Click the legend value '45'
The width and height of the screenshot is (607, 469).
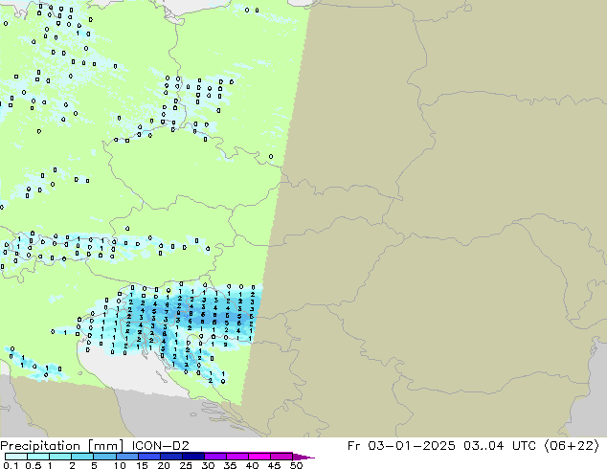274,465
